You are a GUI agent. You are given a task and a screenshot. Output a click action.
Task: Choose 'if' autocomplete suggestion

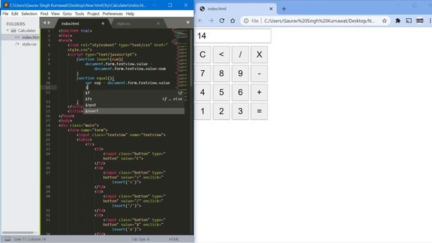(x=134, y=93)
